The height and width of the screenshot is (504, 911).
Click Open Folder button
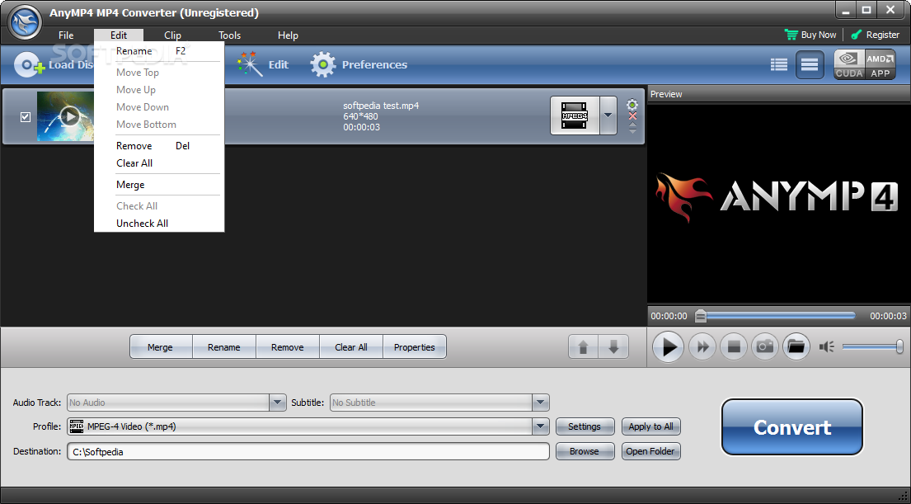click(x=650, y=451)
